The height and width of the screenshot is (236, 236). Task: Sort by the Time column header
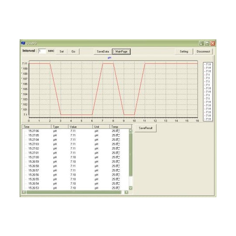(37, 127)
